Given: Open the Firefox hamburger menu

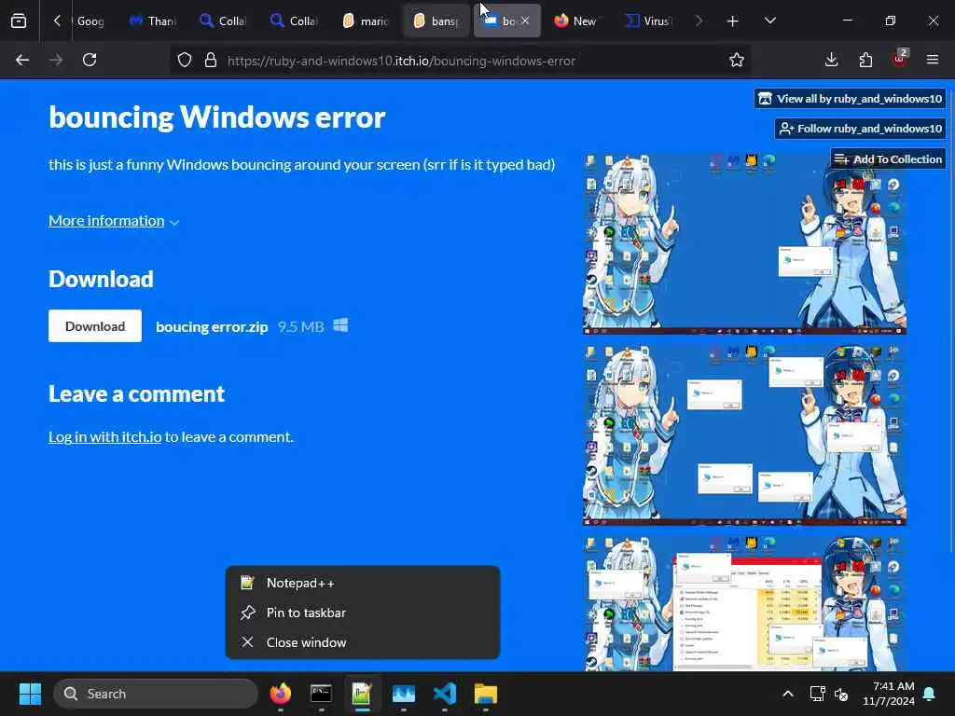Looking at the screenshot, I should point(933,60).
